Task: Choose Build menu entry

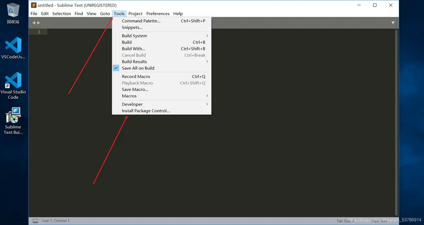Action: click(x=162, y=42)
